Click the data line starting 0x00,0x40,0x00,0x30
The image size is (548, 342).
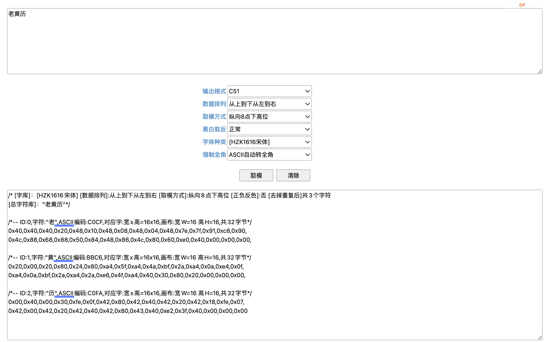(126, 302)
